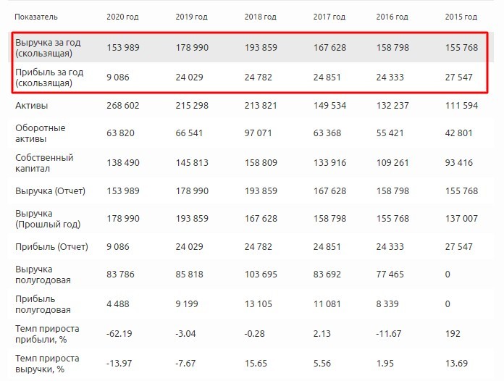Click the "Выручка за год (скользящая)" row label
The image size is (504, 381).
(x=48, y=48)
